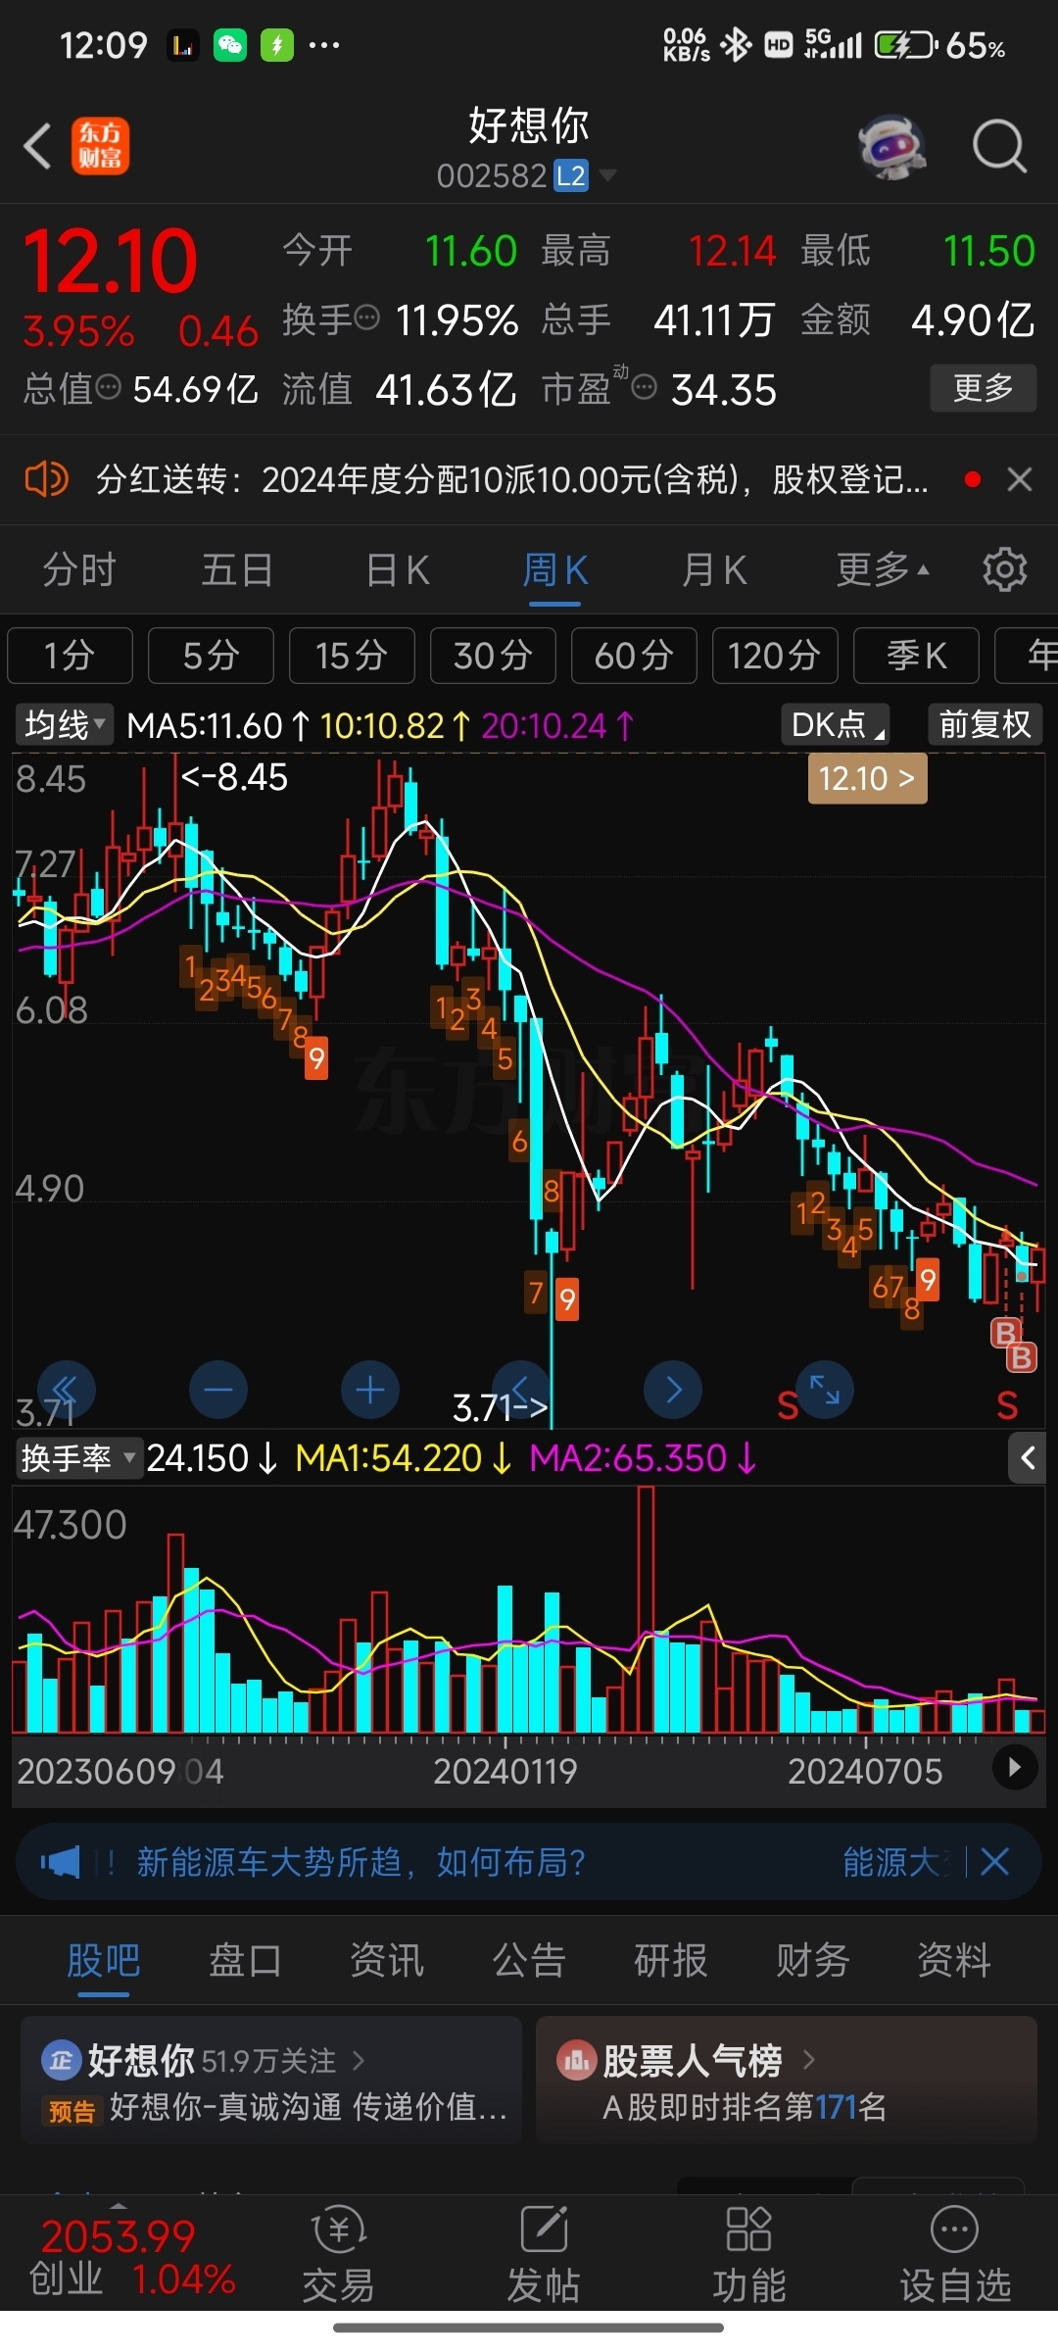Move chart cursor right with arrow

click(673, 1390)
